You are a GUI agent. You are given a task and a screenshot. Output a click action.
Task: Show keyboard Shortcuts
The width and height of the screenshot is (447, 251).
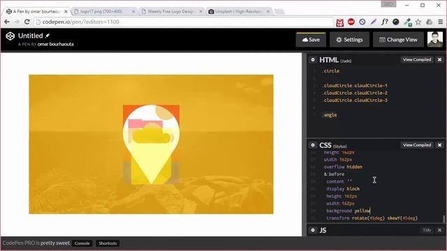108,243
